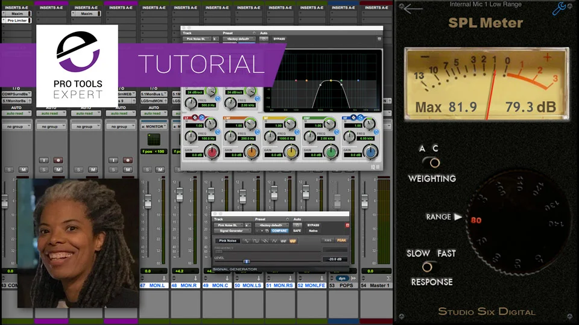Toggle BYPASS in EQ III window
The image size is (579, 325).
279,39
